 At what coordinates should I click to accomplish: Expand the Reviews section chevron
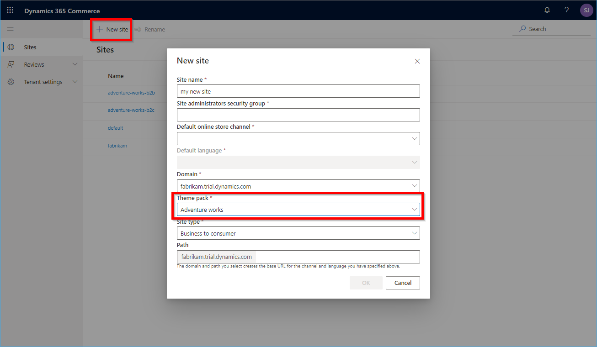75,64
